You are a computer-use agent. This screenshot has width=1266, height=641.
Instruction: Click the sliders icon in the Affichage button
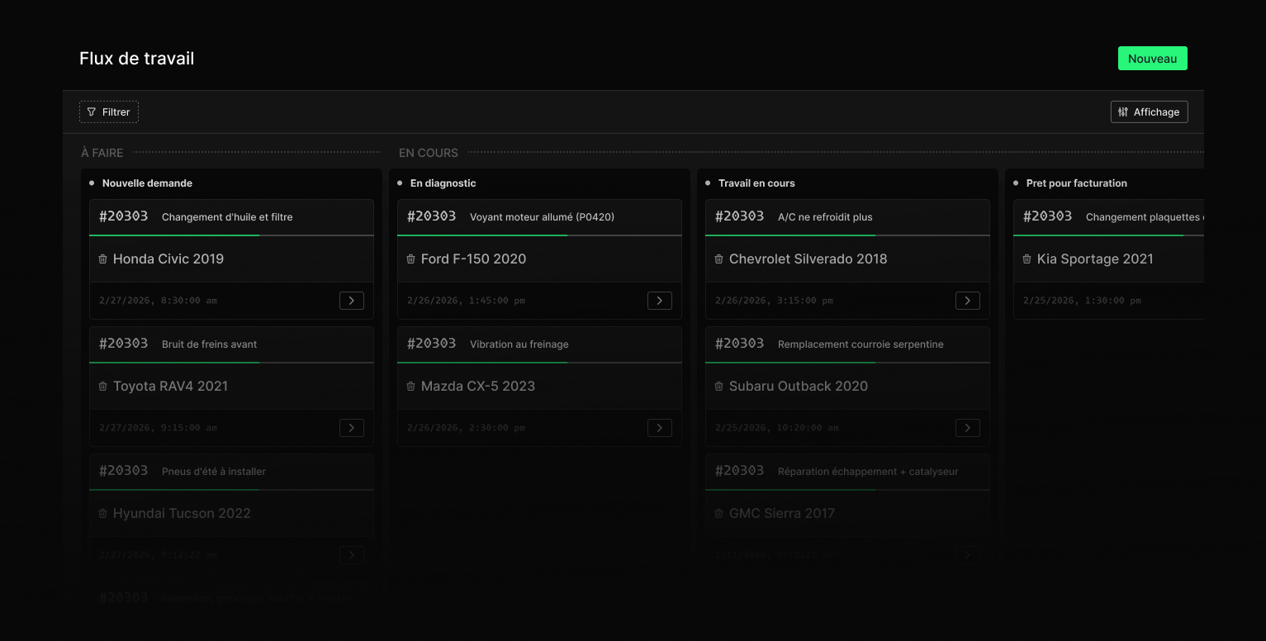(1123, 112)
